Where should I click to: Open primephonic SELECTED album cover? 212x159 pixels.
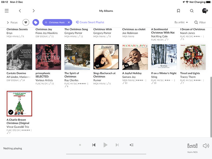[x=48, y=57]
